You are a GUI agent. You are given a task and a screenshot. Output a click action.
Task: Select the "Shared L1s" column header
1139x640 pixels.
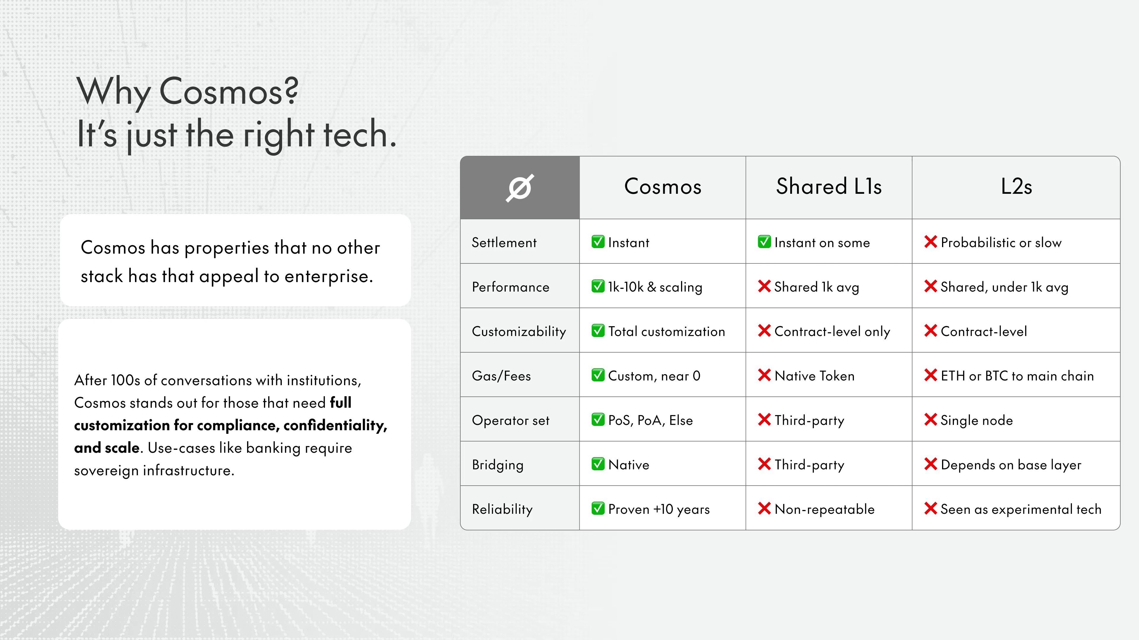pyautogui.click(x=829, y=186)
